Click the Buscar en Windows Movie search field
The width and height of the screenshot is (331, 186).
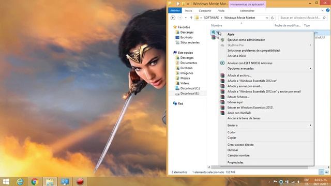point(300,18)
